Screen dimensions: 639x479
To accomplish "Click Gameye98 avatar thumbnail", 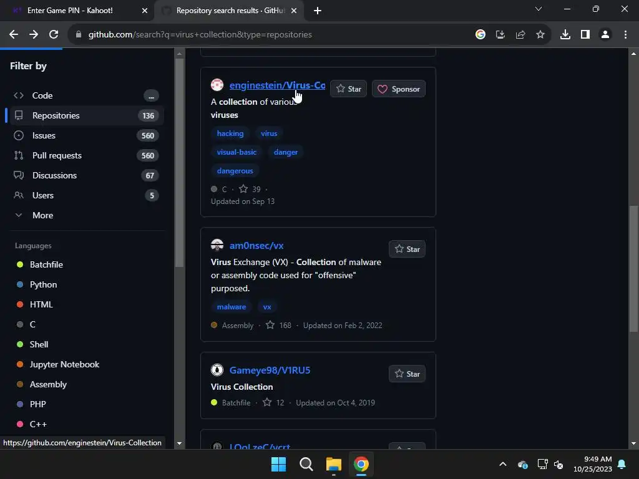I will pos(217,370).
